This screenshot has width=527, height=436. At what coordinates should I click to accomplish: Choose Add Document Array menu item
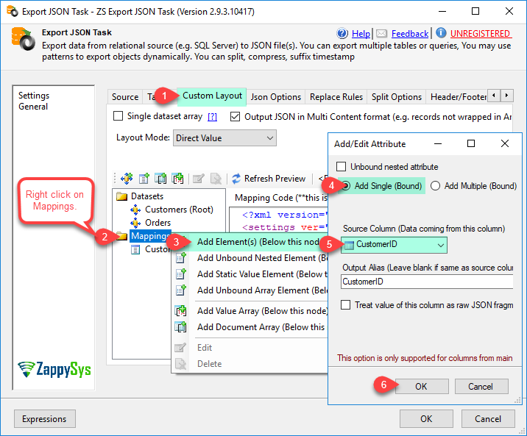click(x=250, y=327)
